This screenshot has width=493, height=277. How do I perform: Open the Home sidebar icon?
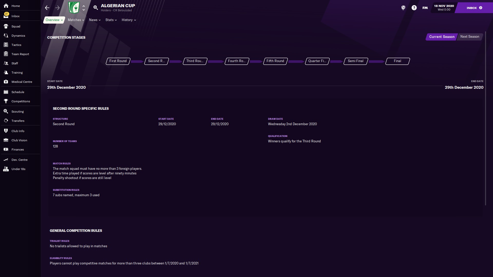[6, 6]
